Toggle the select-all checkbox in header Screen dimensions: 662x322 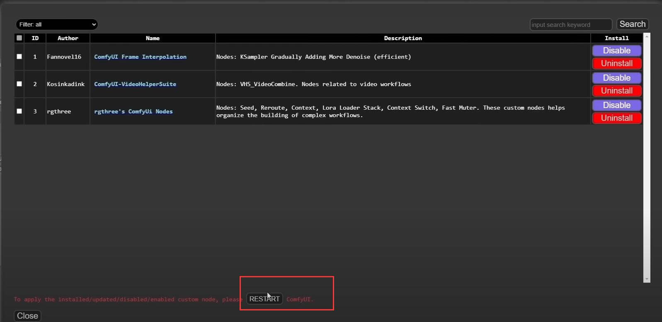pos(19,38)
